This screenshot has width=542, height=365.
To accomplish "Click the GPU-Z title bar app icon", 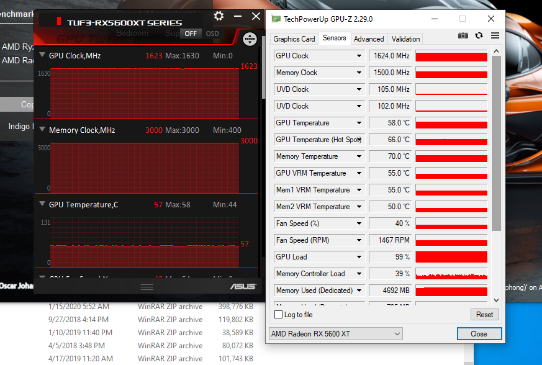I will [x=276, y=19].
